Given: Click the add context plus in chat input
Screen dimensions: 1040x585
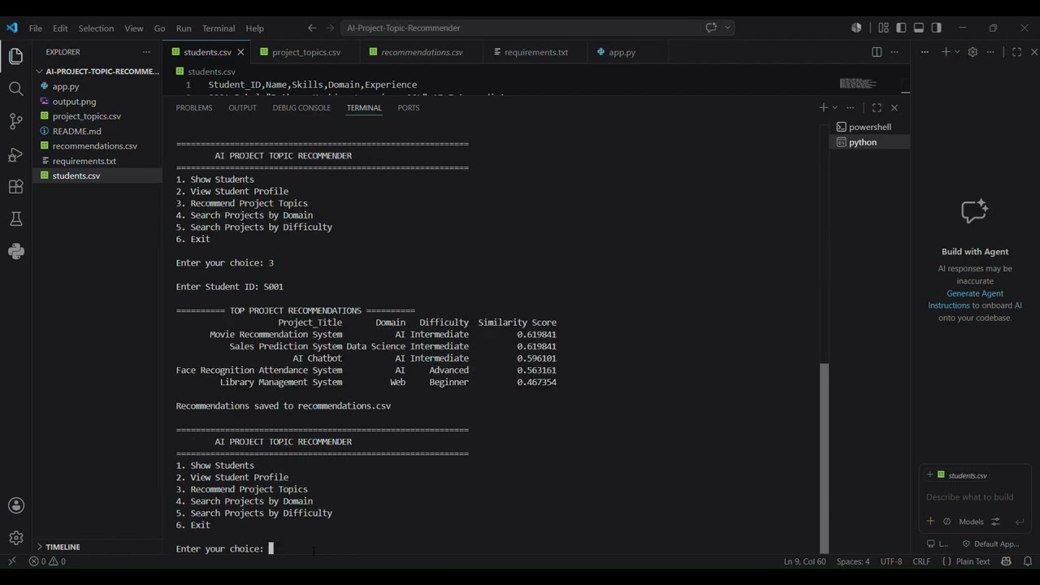Looking at the screenshot, I should pyautogui.click(x=930, y=522).
